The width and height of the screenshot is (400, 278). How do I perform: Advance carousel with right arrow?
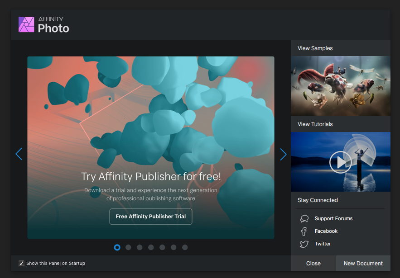283,154
